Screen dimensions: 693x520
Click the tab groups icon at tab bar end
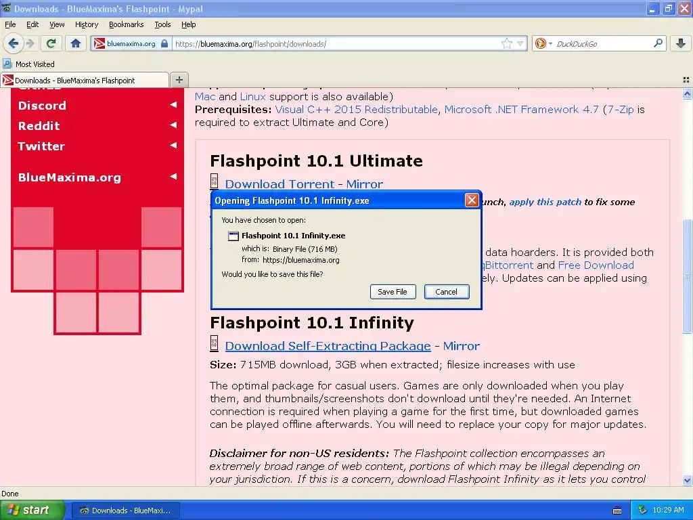(x=686, y=80)
